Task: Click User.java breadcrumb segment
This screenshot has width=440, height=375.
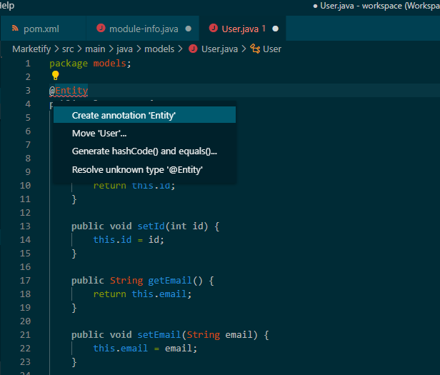Action: click(x=219, y=49)
